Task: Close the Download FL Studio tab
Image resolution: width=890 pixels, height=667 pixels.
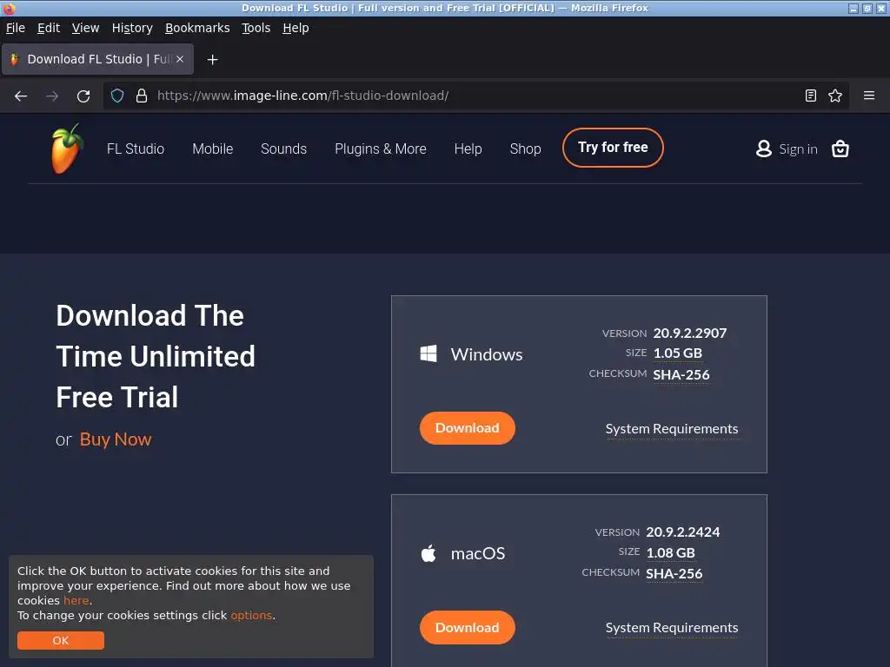Action: tap(180, 59)
